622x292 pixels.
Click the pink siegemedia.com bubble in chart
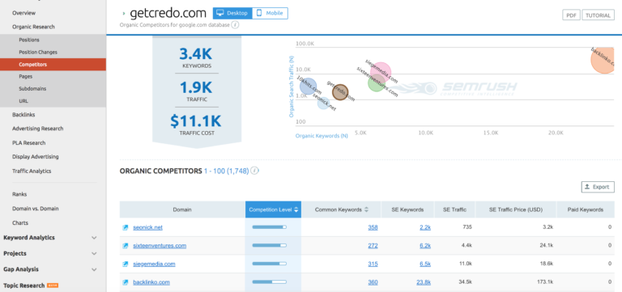(x=381, y=72)
